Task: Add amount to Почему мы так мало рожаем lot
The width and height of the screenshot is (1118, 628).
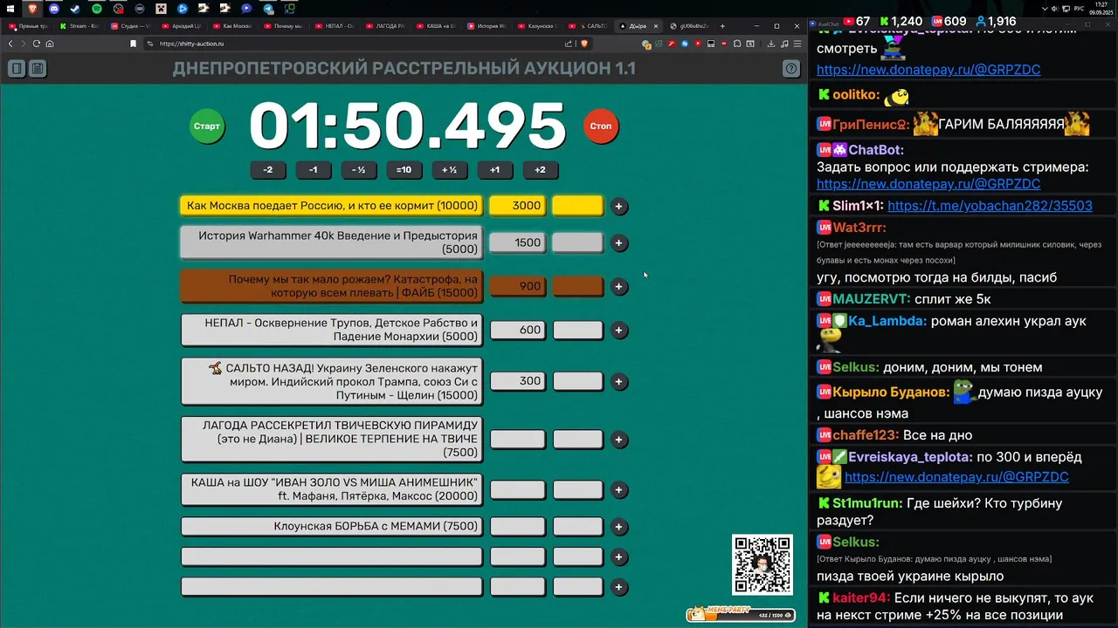Action: (x=619, y=287)
